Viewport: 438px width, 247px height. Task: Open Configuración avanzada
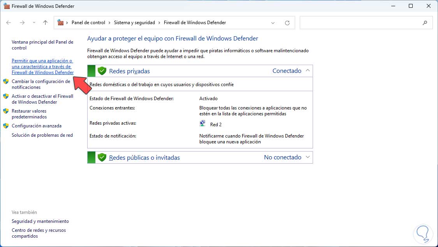point(37,126)
